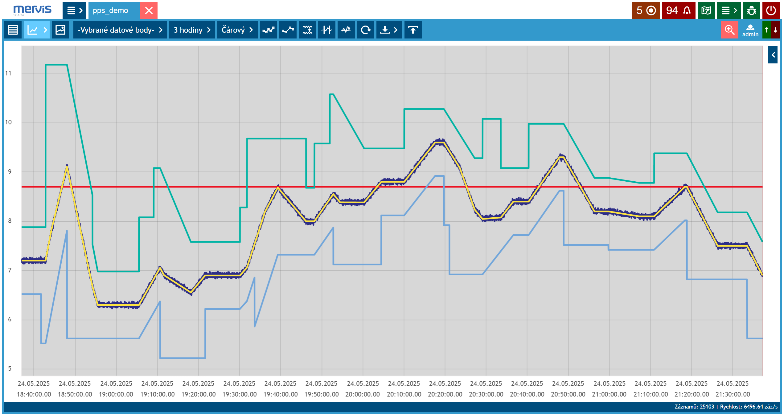784x415 pixels.
Task: Open the main hamburger menu
Action: pos(75,10)
